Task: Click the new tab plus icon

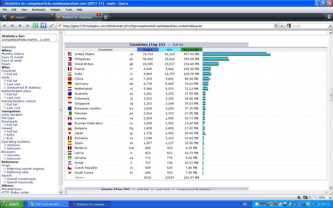Action: click(x=106, y=17)
